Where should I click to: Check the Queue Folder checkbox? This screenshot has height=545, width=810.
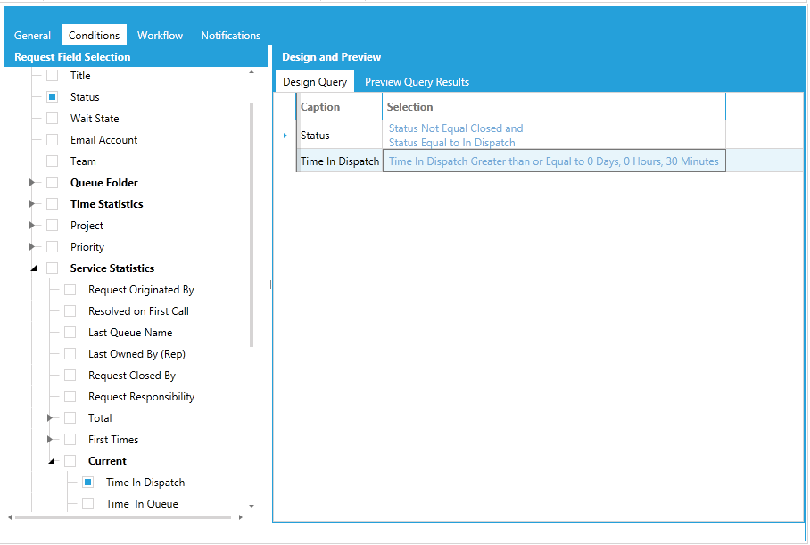click(x=52, y=182)
